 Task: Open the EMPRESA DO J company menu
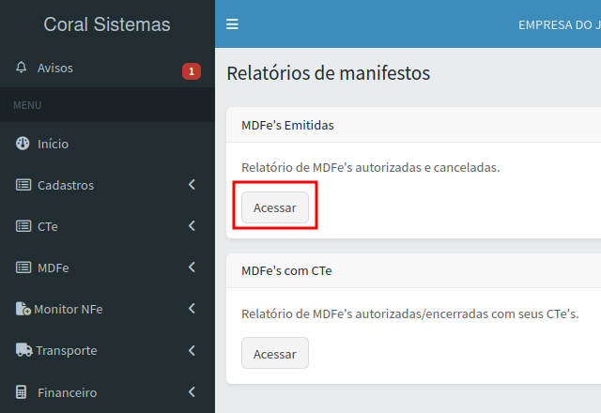click(559, 24)
